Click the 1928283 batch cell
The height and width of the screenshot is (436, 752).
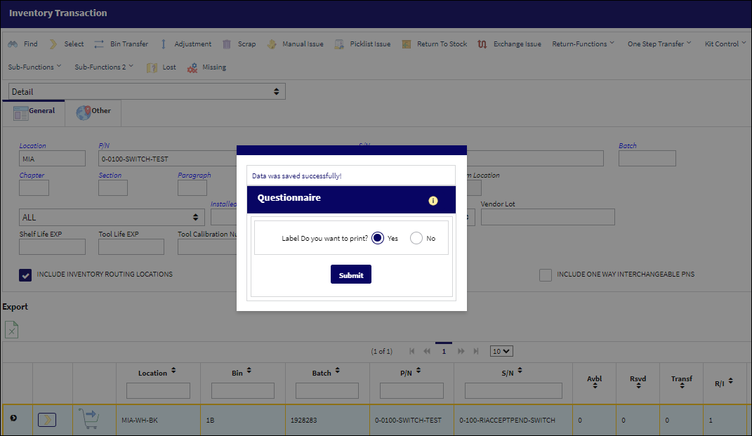327,420
